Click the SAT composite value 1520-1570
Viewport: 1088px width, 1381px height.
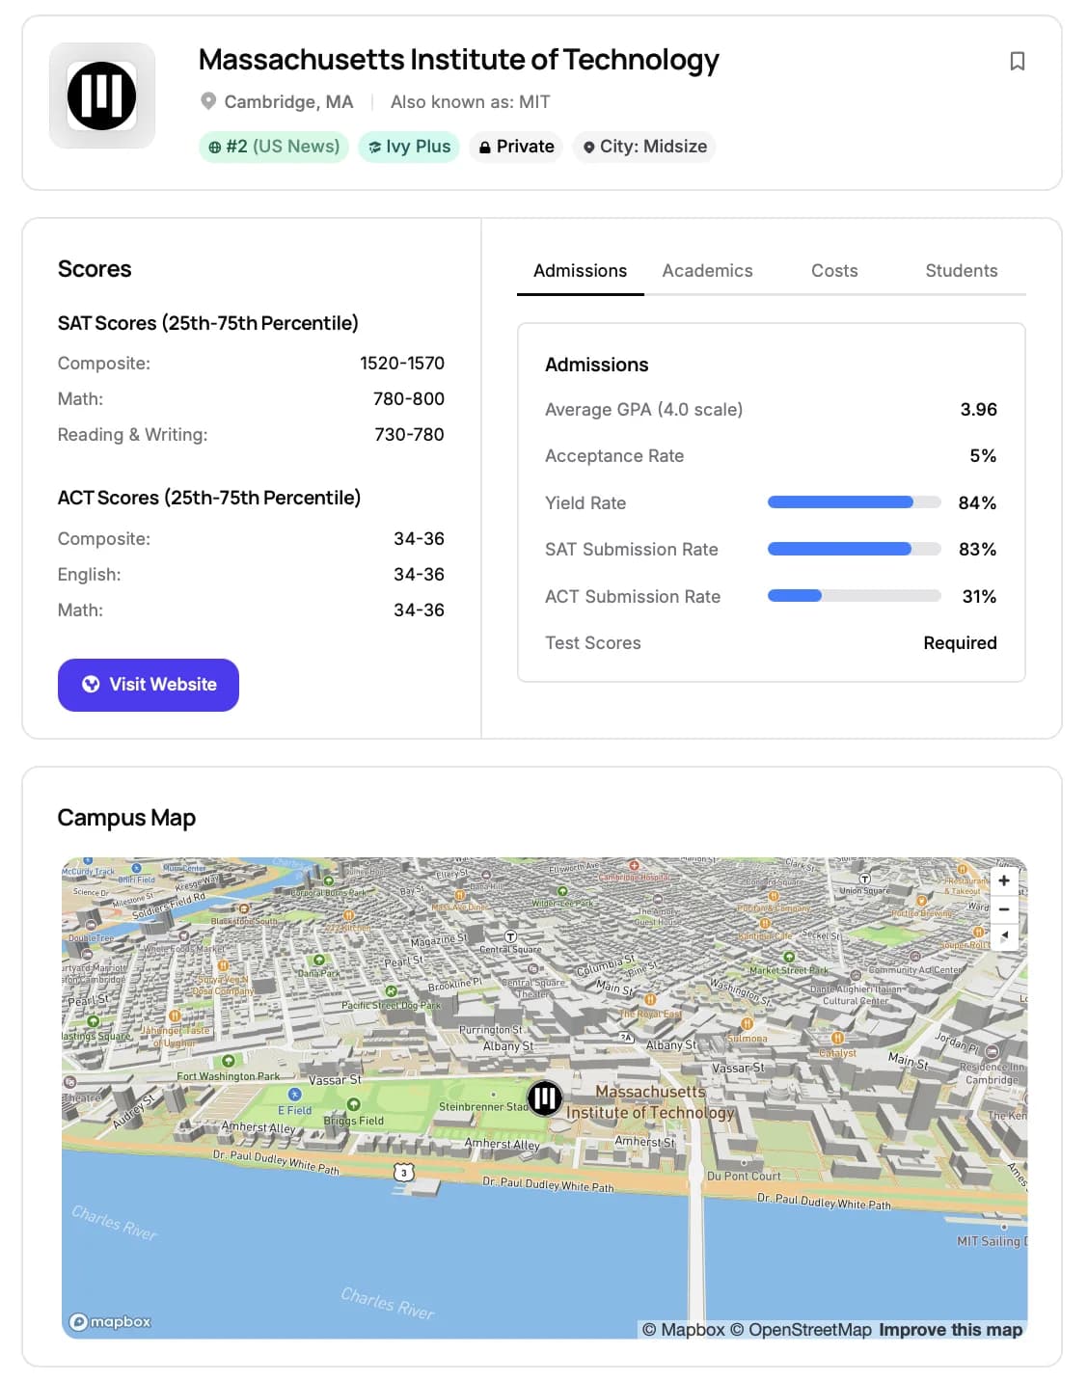click(x=402, y=364)
